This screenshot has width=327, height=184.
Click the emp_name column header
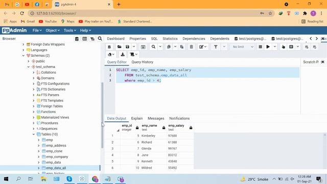click(153, 127)
